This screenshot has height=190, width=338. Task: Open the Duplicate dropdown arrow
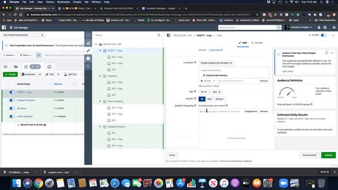click(40, 74)
